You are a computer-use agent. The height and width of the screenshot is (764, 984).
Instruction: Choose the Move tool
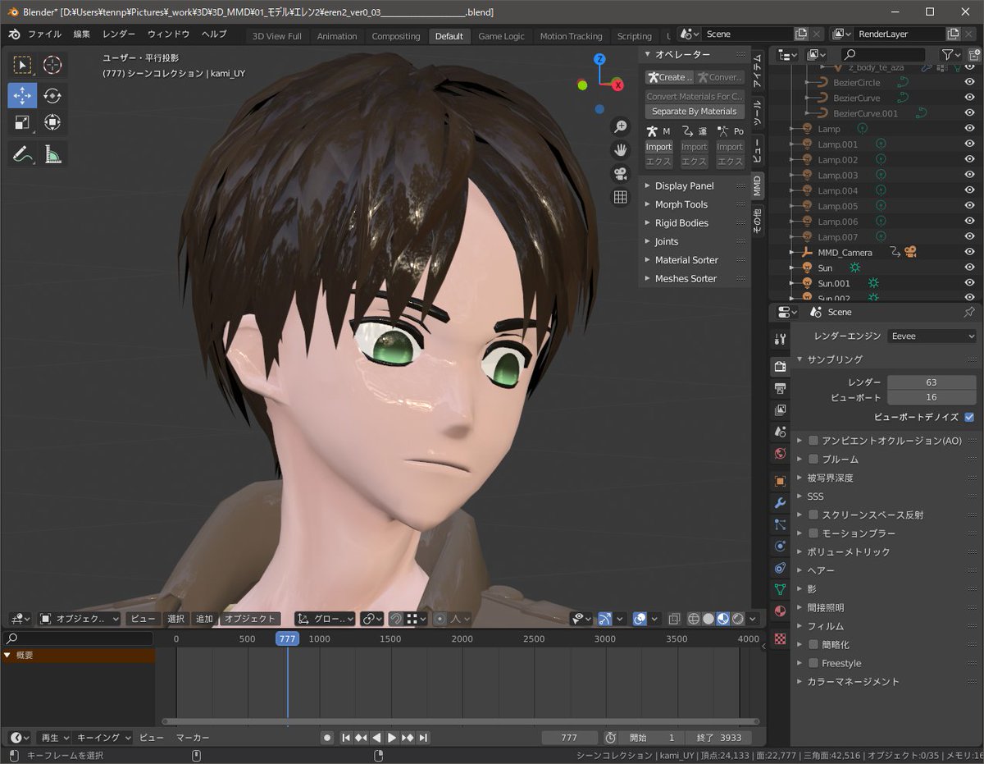tap(22, 95)
